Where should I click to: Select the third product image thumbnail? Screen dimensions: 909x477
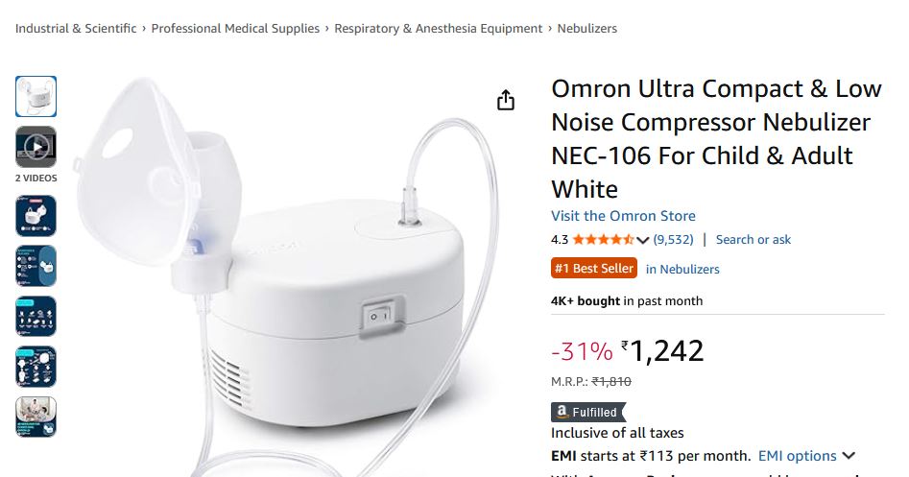(36, 216)
